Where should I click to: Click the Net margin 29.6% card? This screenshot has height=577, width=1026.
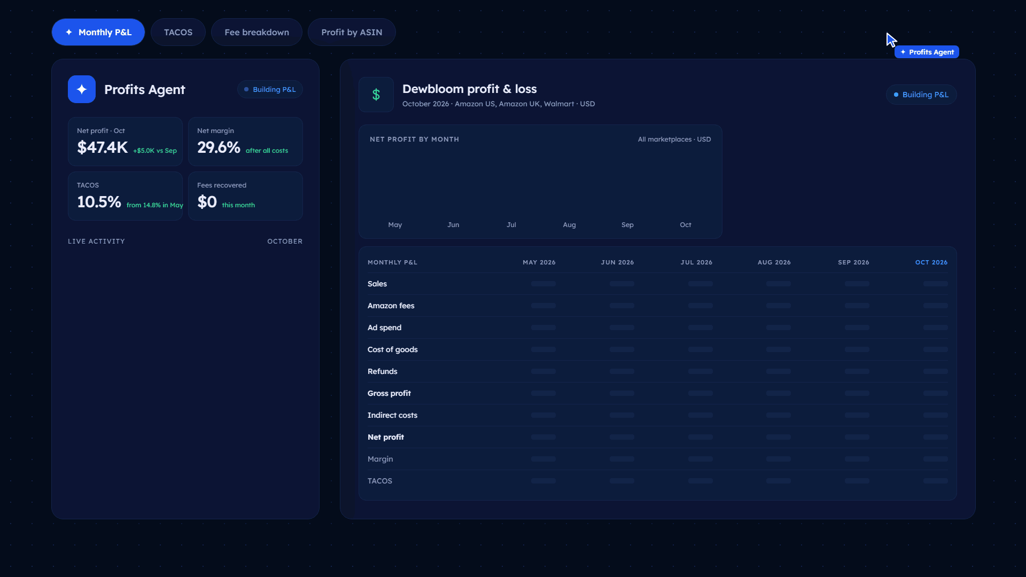click(x=245, y=142)
